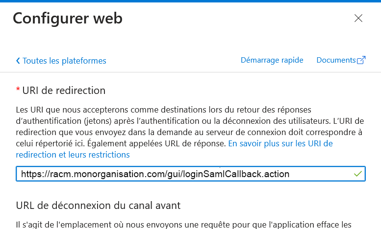Click the URI de redirection heading
The image size is (381, 229).
[x=64, y=91]
